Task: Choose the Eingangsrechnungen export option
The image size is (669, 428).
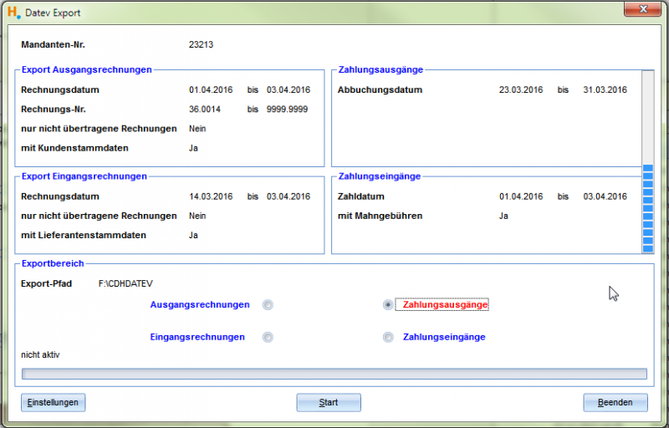Action: coord(268,338)
